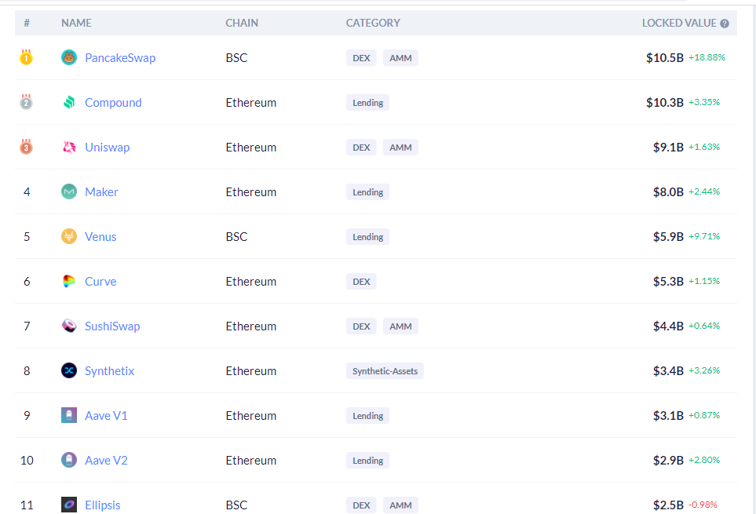756x514 pixels.
Task: Click the DEX tag in PancakeSwap row
Action: point(361,58)
